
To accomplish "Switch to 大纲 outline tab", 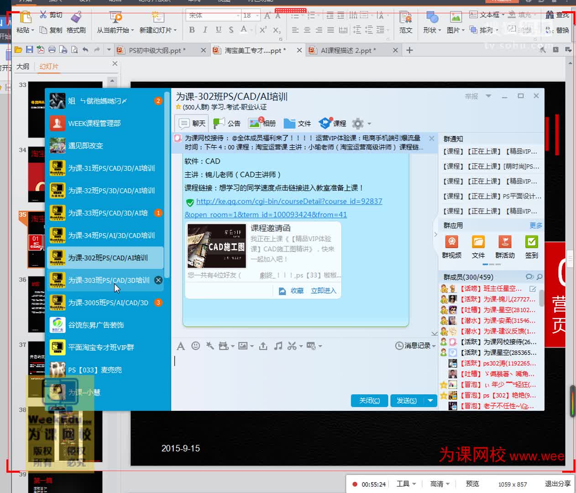I will [23, 67].
